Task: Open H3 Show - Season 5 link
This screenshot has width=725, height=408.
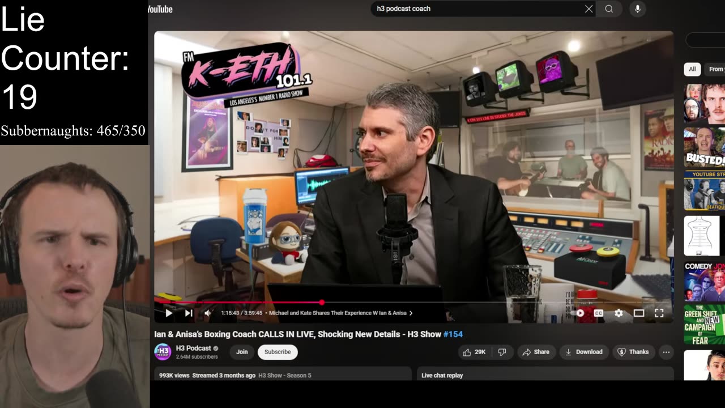Action: (x=284, y=375)
